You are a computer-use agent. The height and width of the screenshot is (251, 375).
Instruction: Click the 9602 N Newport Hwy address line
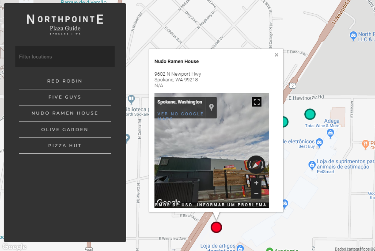[178, 74]
